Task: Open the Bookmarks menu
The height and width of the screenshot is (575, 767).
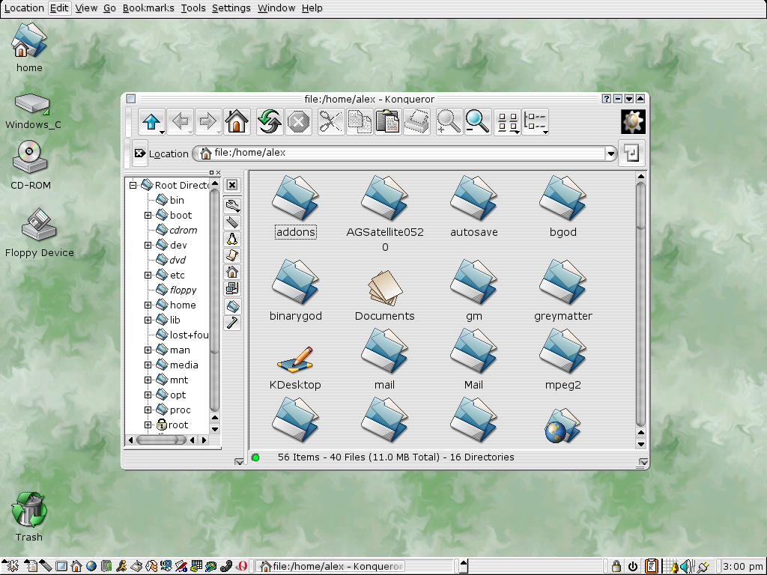Action: 148,7
